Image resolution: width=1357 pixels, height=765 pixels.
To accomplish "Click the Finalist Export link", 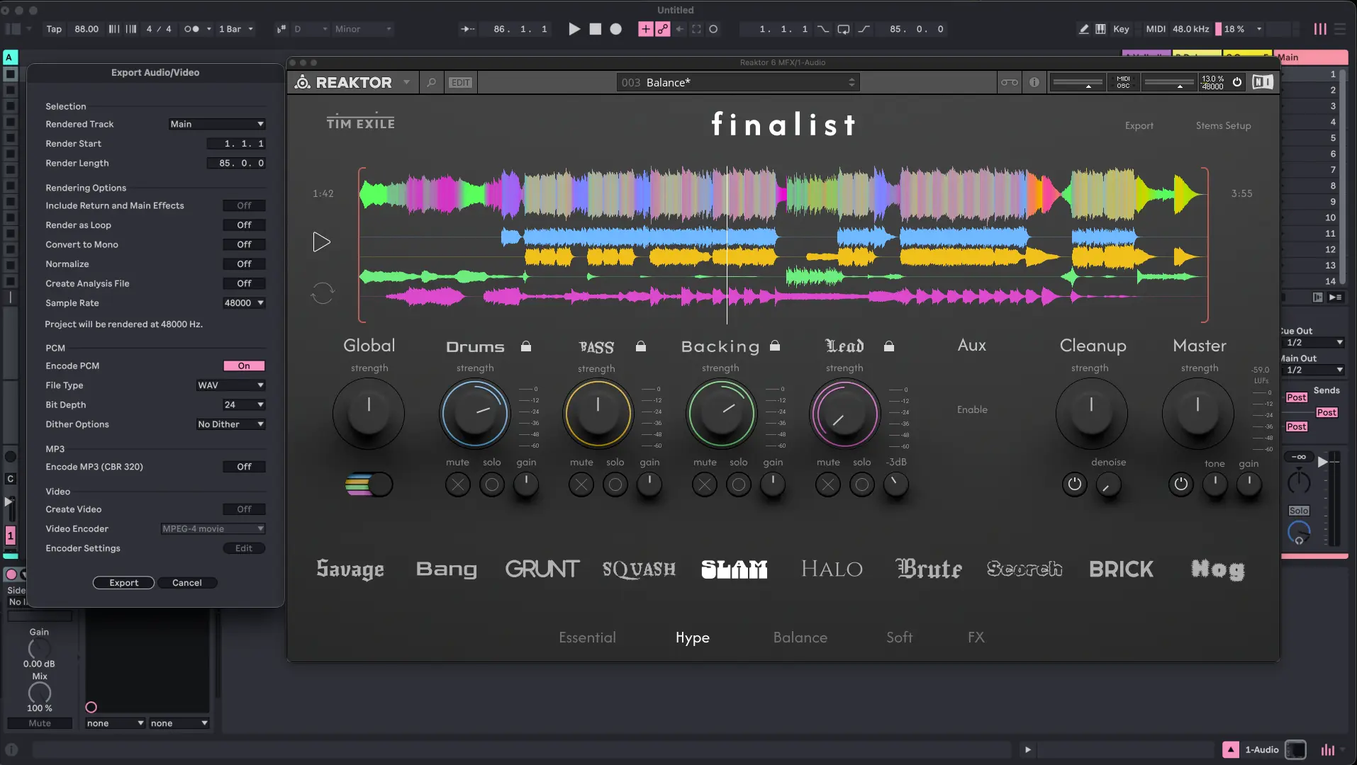I will click(x=1139, y=125).
